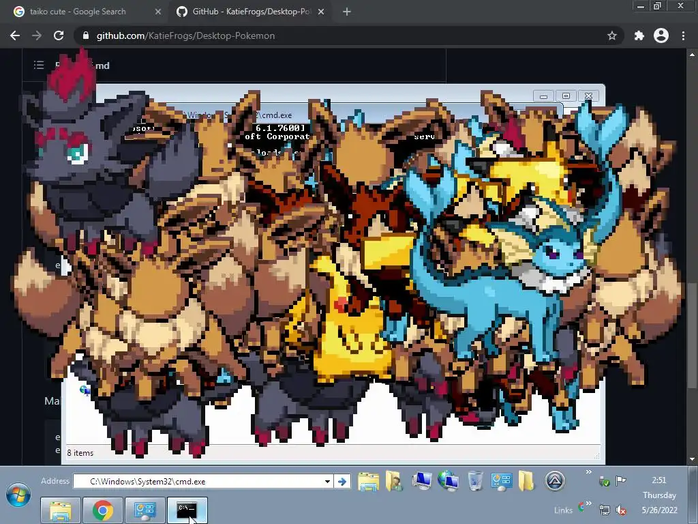The height and width of the screenshot is (524, 698).
Task: Go forward in Chrome
Action: 37,35
